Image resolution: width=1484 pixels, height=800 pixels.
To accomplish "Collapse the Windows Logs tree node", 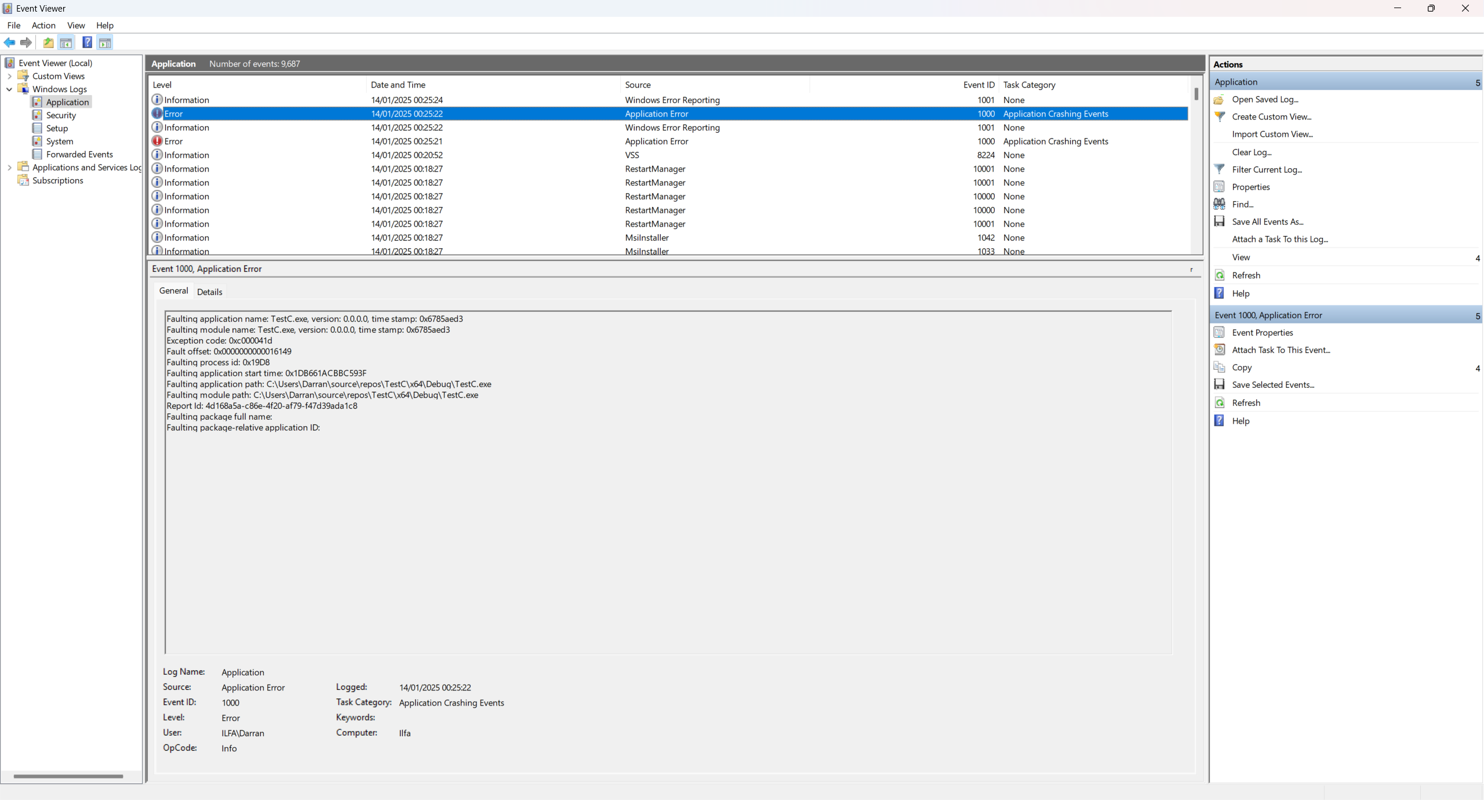I will (9, 89).
